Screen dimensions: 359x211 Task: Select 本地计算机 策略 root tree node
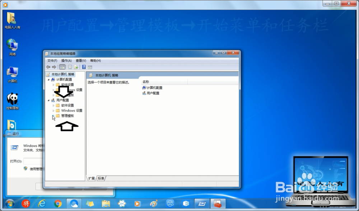[x=63, y=74]
